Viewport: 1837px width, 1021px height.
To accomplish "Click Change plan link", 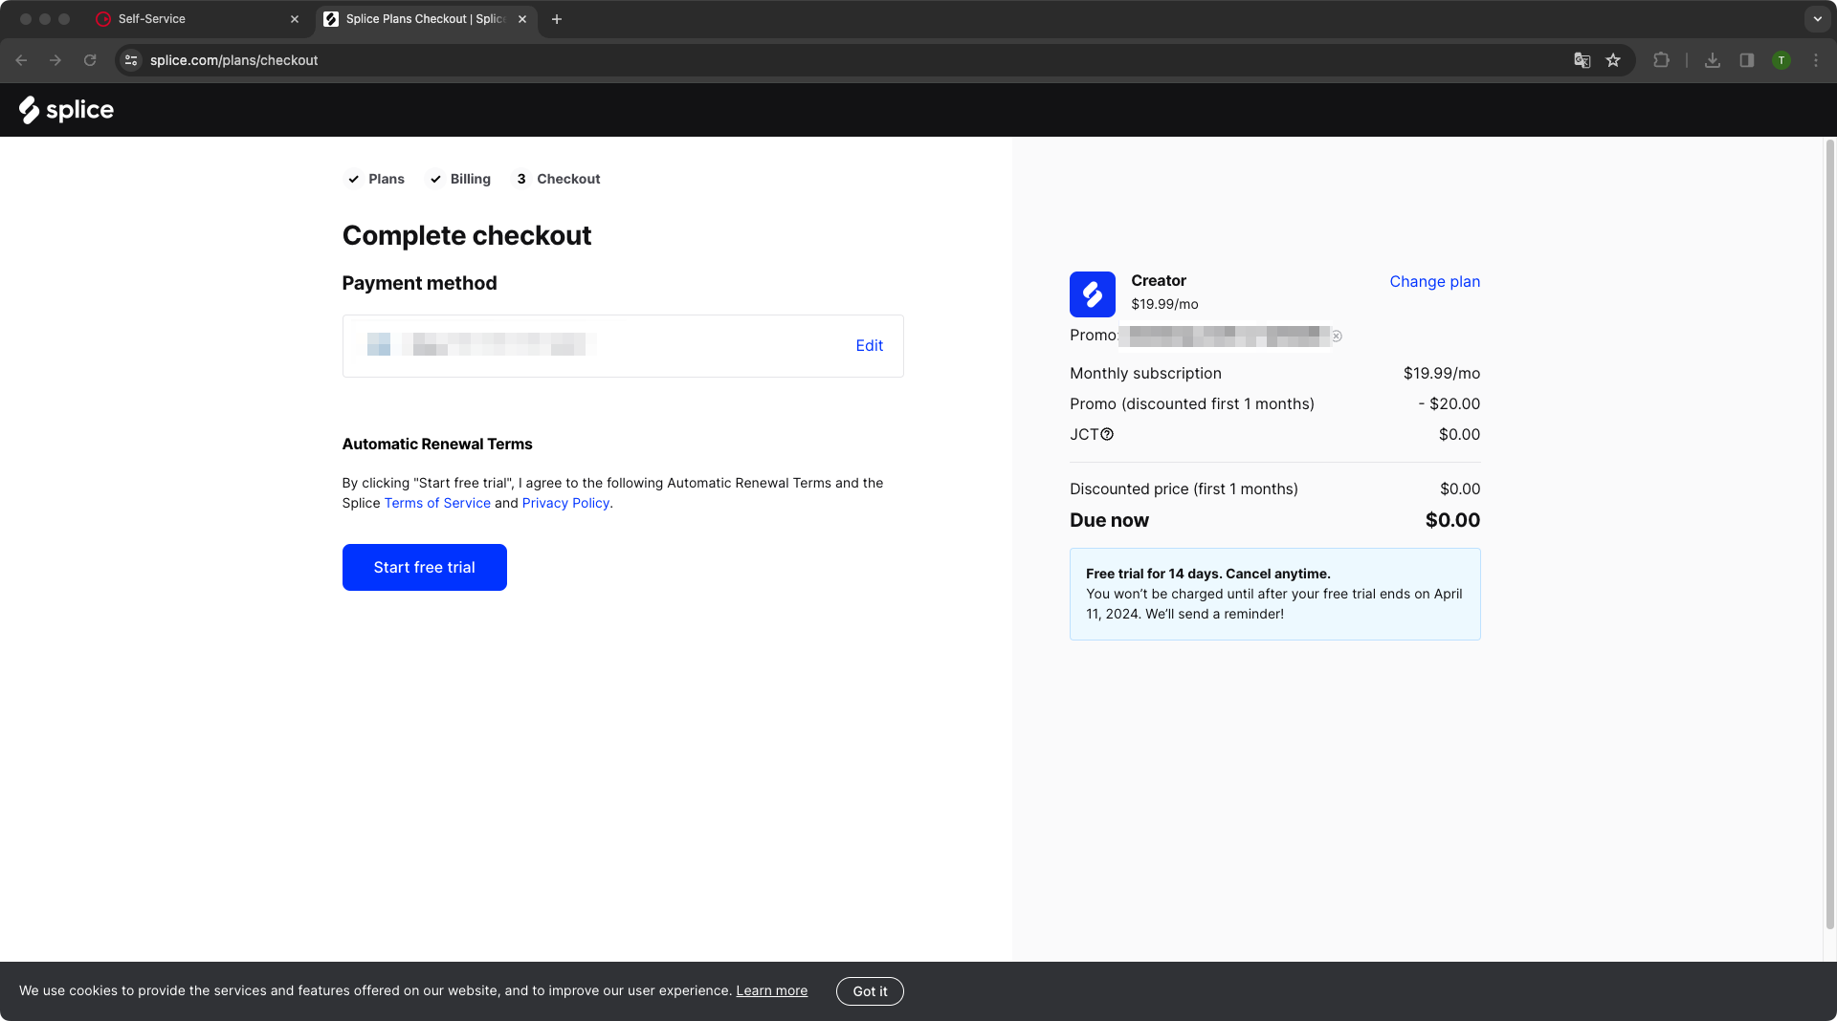I will pos(1434,281).
